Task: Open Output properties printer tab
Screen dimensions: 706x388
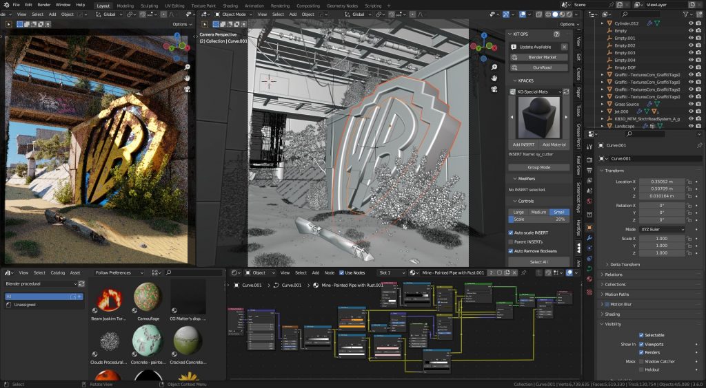Action: [589, 171]
